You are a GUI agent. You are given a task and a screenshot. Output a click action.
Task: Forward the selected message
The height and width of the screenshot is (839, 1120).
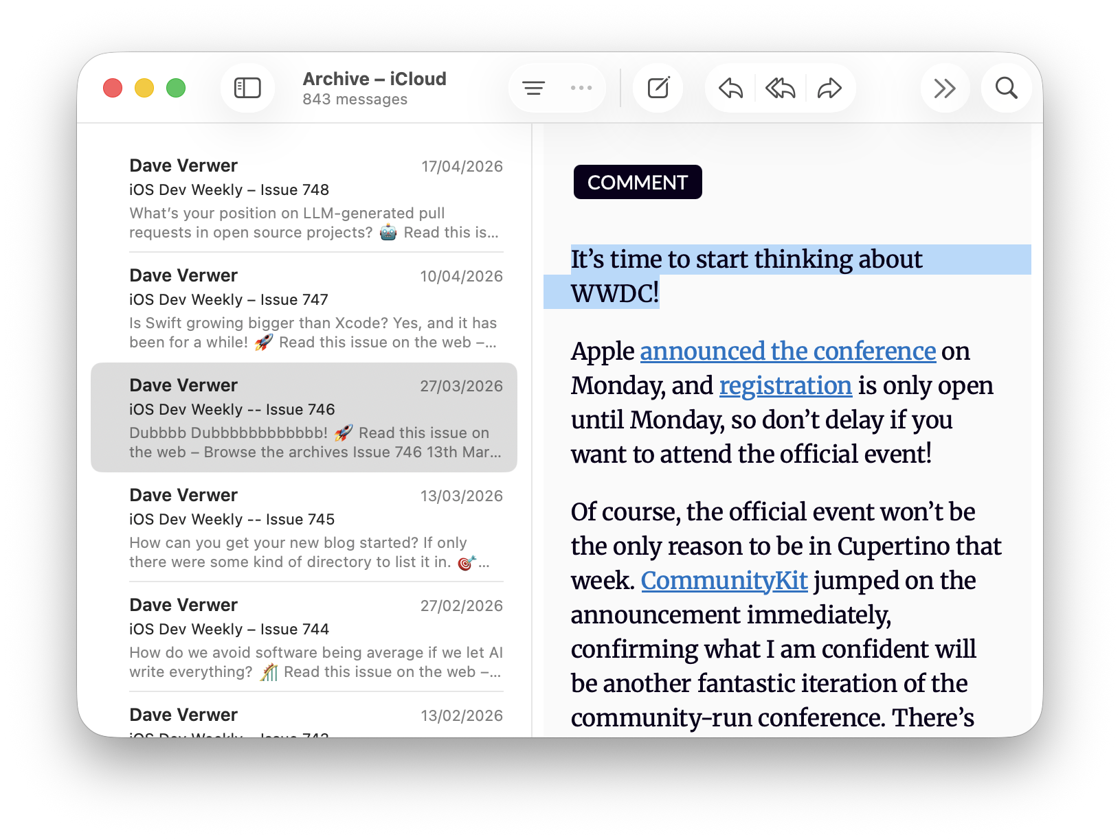(x=829, y=88)
